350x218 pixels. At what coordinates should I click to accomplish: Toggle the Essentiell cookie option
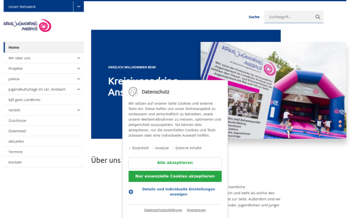coord(139,148)
